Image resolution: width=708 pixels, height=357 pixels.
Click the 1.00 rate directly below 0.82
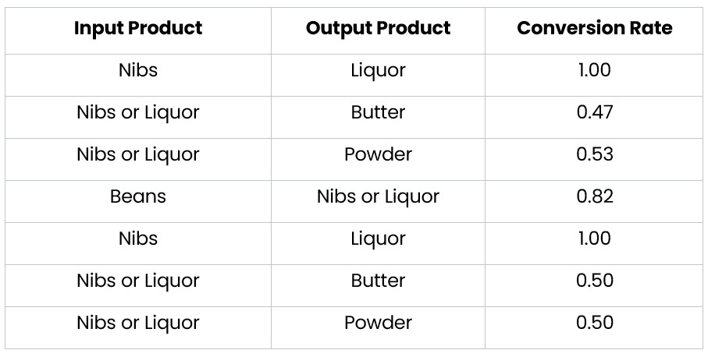click(x=594, y=239)
